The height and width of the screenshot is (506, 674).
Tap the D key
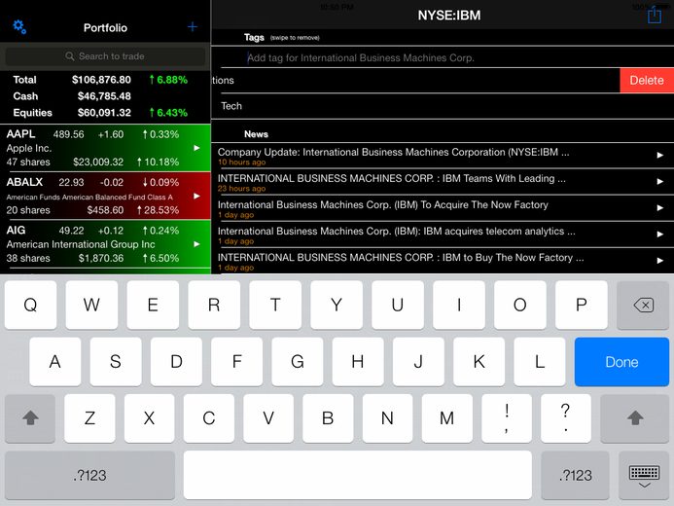click(x=176, y=362)
